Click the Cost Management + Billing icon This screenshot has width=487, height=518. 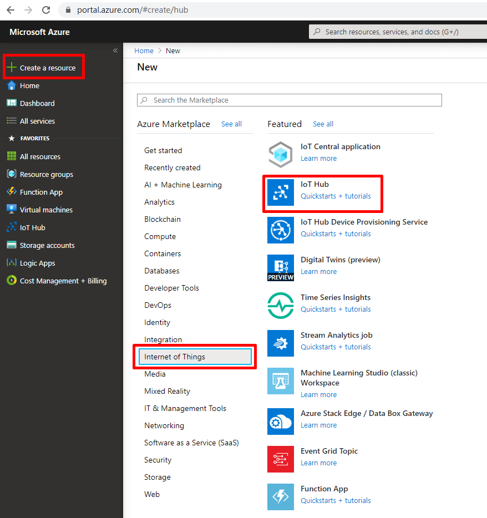pos(12,281)
